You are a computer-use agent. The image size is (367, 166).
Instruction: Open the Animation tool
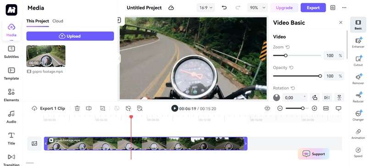coord(358,134)
